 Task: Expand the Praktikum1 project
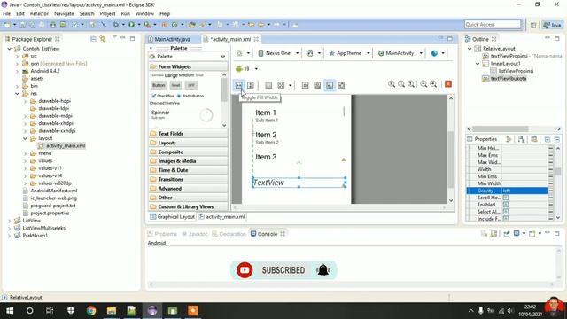click(x=10, y=236)
